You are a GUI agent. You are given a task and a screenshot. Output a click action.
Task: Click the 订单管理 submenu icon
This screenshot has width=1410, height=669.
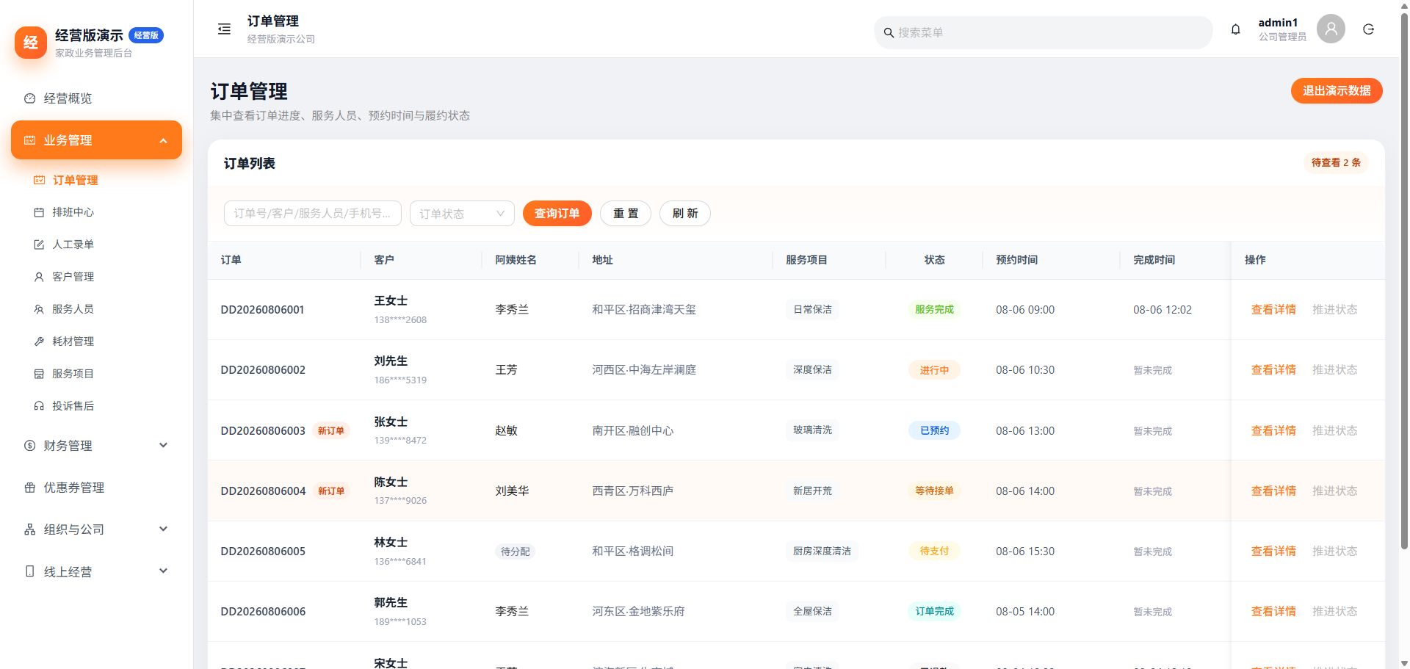(x=39, y=180)
